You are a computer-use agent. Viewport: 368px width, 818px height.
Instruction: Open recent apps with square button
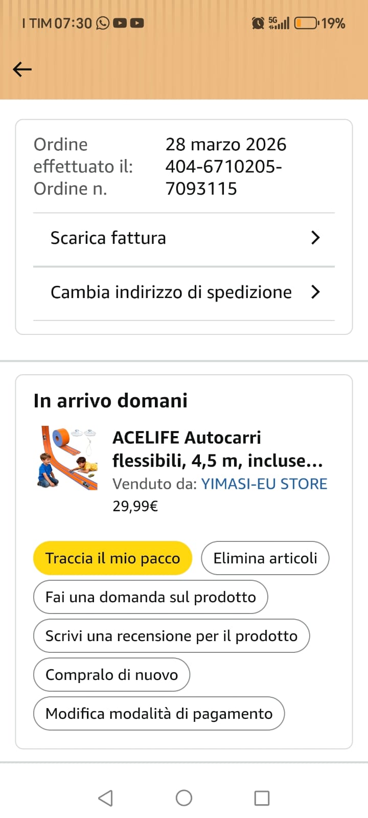pyautogui.click(x=262, y=798)
